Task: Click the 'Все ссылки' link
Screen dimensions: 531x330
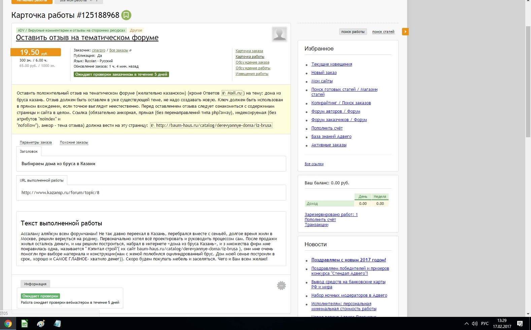Action: [314, 164]
